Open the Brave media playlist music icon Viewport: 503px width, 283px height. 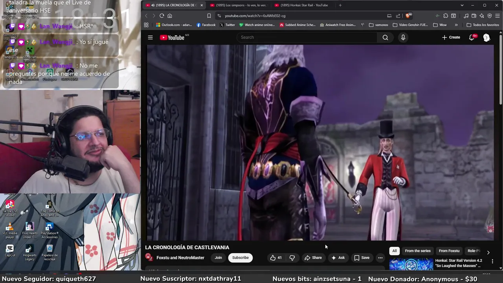point(466,16)
